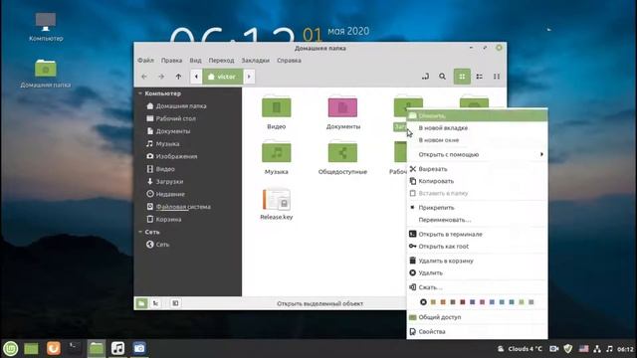637x358 pixels.
Task: Expand the Открыть с помощью submenu arrow
Action: tap(541, 154)
